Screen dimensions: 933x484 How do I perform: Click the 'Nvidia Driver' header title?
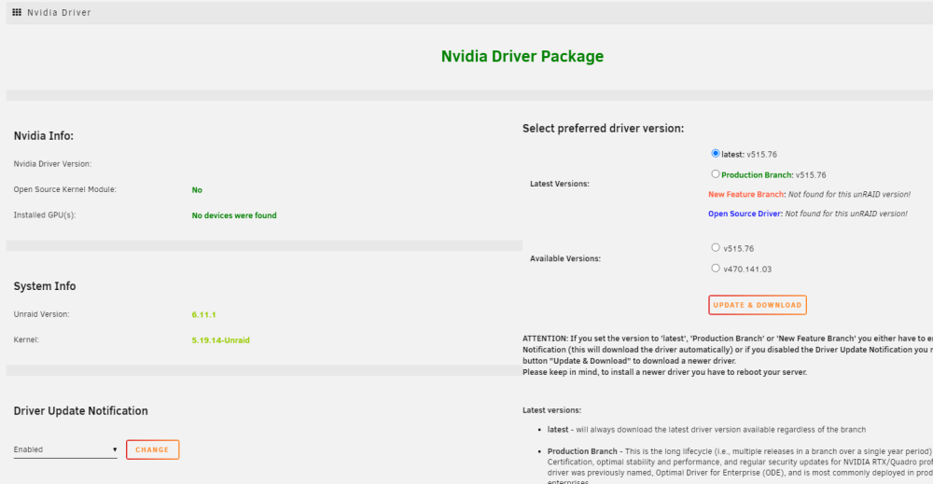pyautogui.click(x=59, y=12)
